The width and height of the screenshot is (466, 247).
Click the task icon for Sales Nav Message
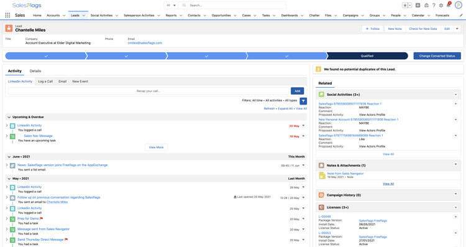pyautogui.click(x=12, y=136)
